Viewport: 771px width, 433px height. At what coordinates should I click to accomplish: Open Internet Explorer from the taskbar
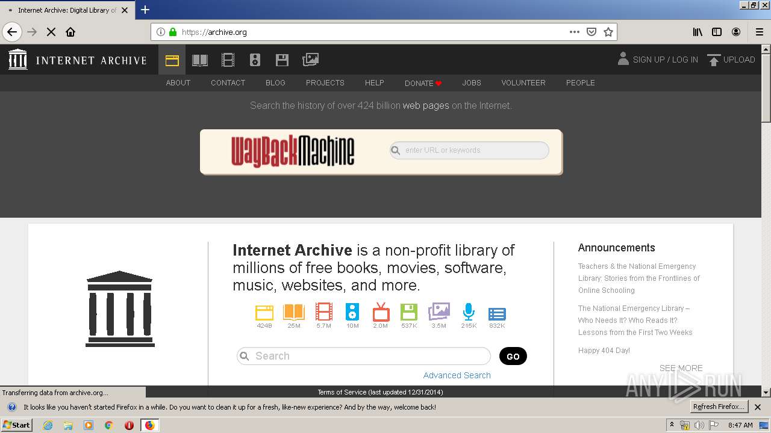[48, 425]
